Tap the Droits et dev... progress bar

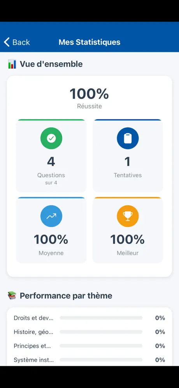point(101,318)
